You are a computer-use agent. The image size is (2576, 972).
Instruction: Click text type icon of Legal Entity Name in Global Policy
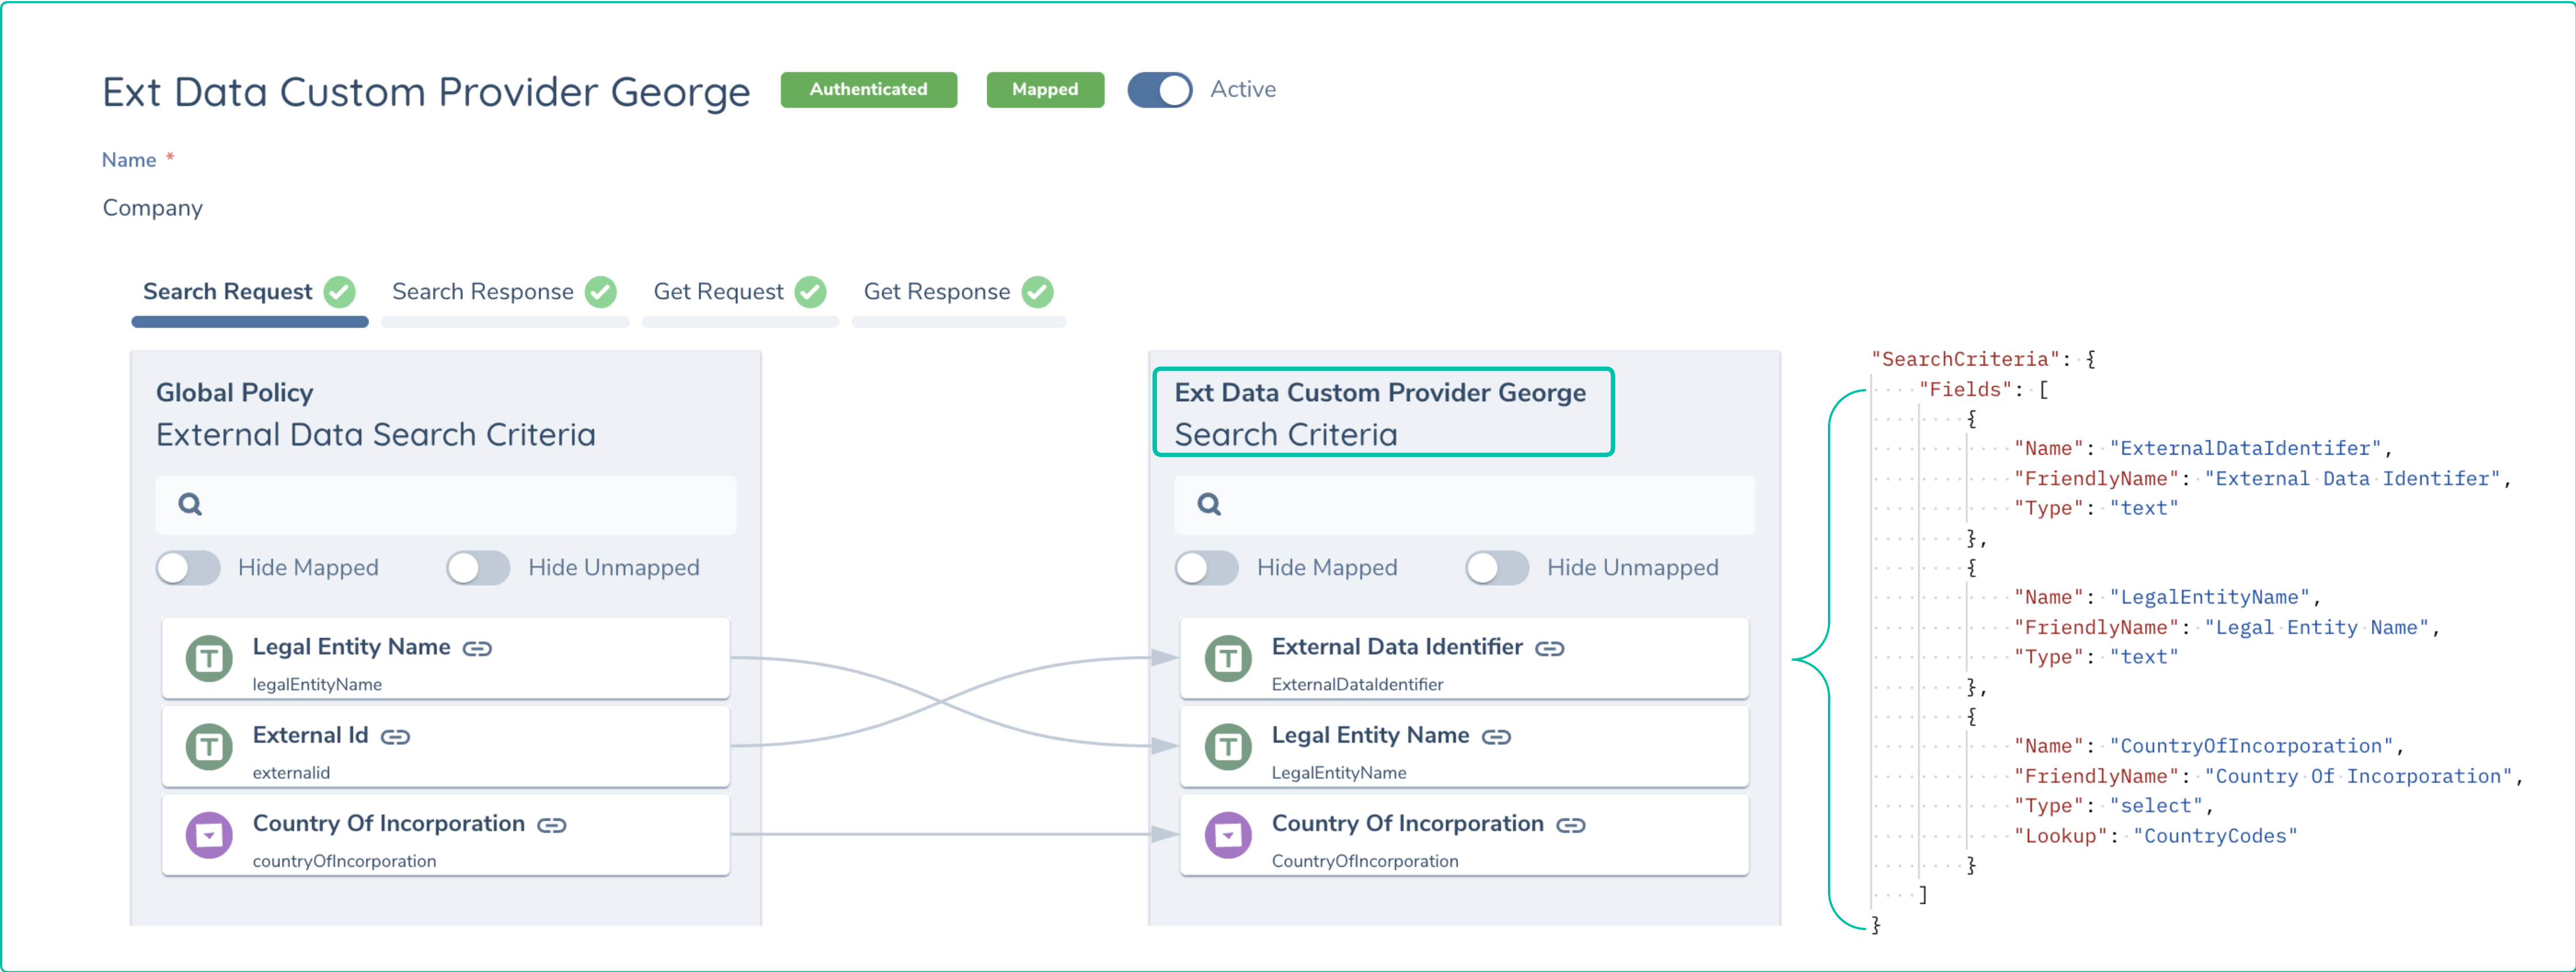tap(209, 659)
